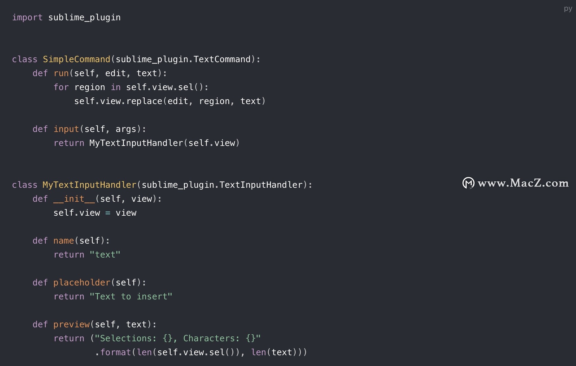This screenshot has height=366, width=576.
Task: Click the MacZ logo icon
Action: click(x=468, y=183)
